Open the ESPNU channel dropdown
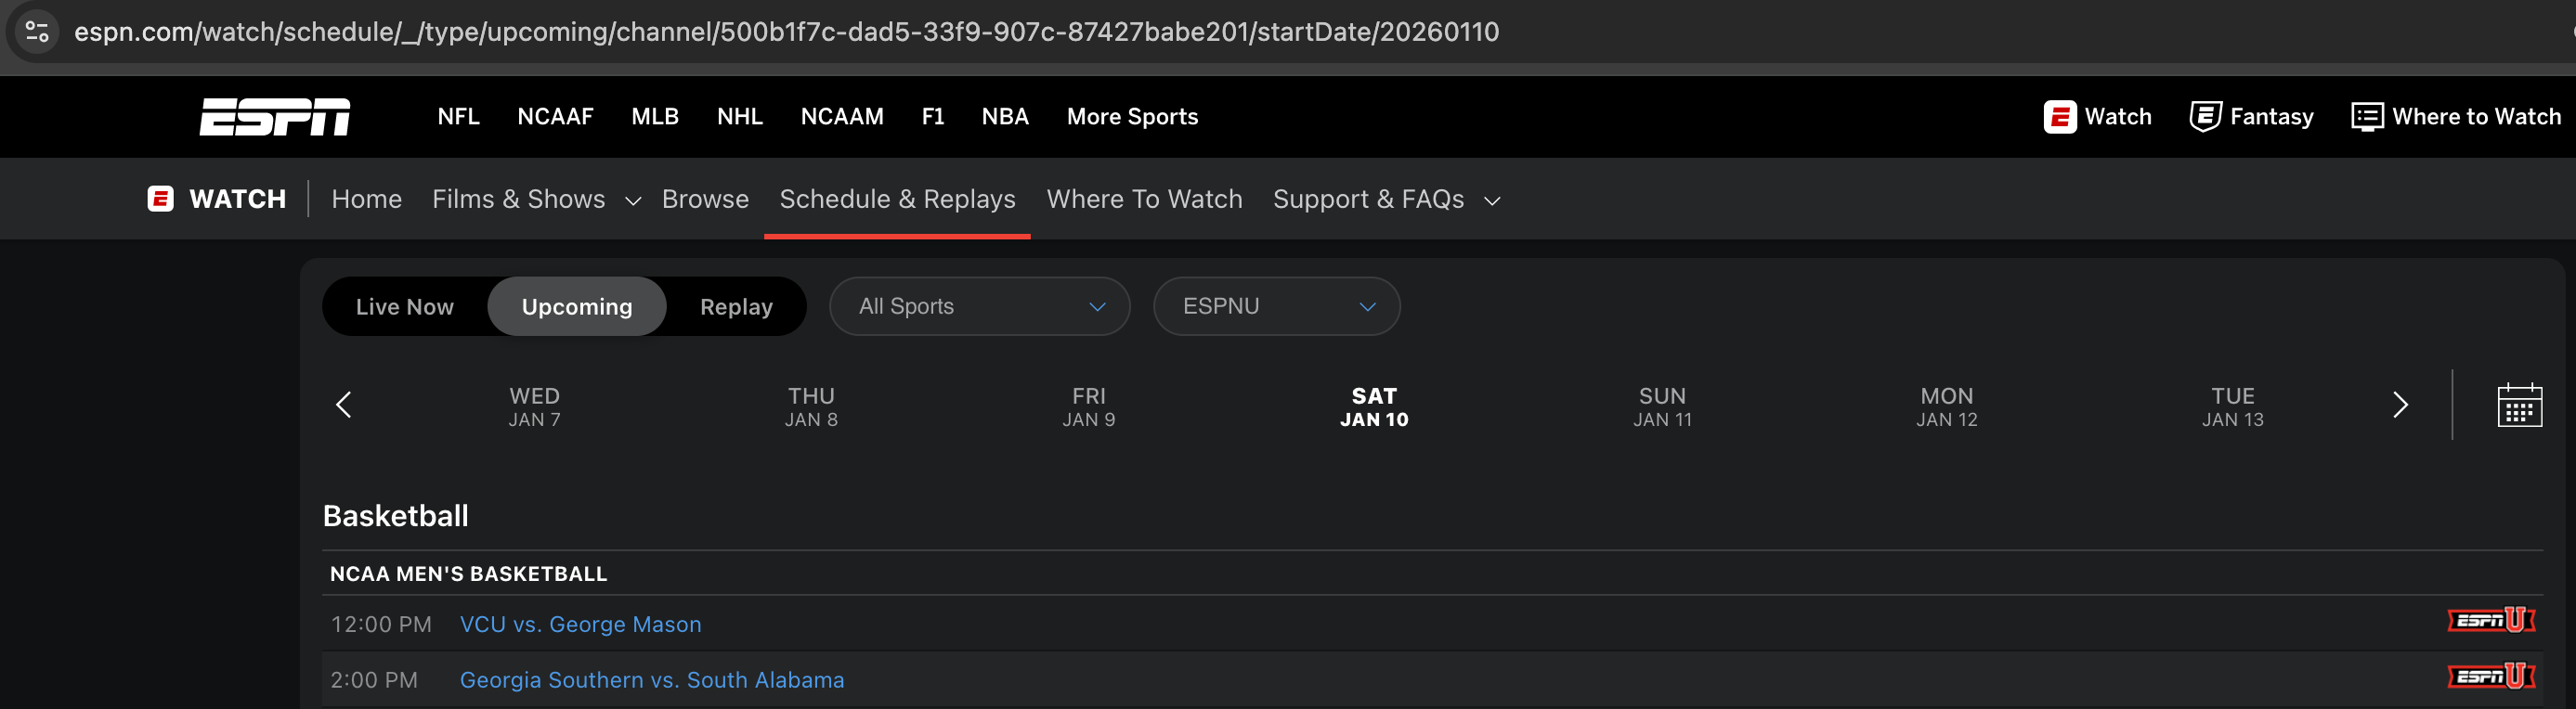Screen dimensions: 2576x709 1275,307
